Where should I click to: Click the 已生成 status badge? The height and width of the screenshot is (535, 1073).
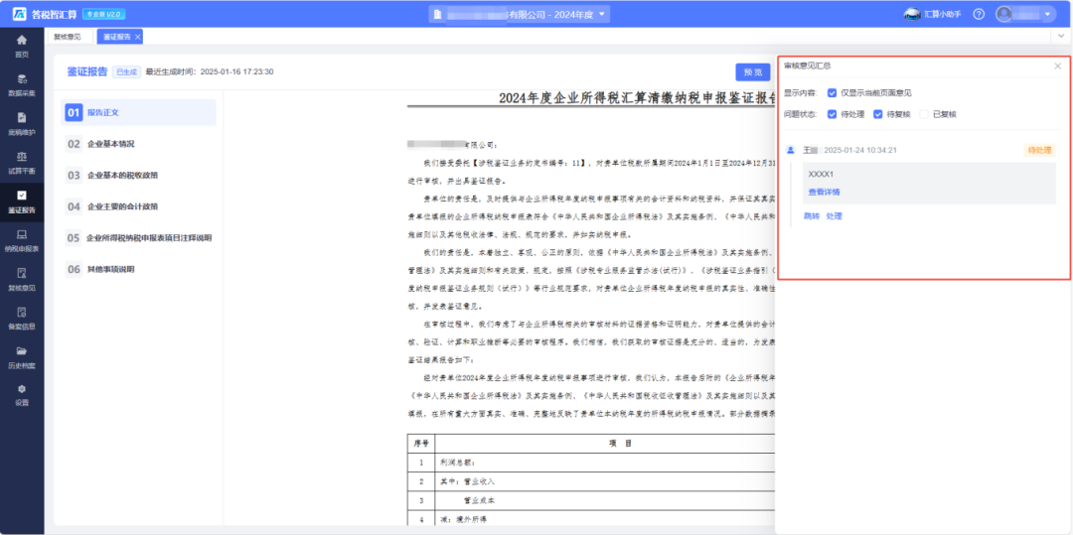pos(126,71)
